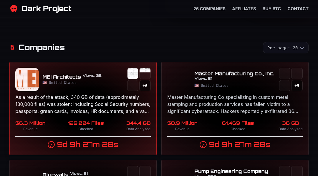Click the red document icon beside Companies
318x176 pixels.
12,47
